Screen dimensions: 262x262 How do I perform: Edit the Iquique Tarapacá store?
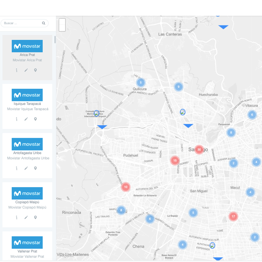[26, 119]
